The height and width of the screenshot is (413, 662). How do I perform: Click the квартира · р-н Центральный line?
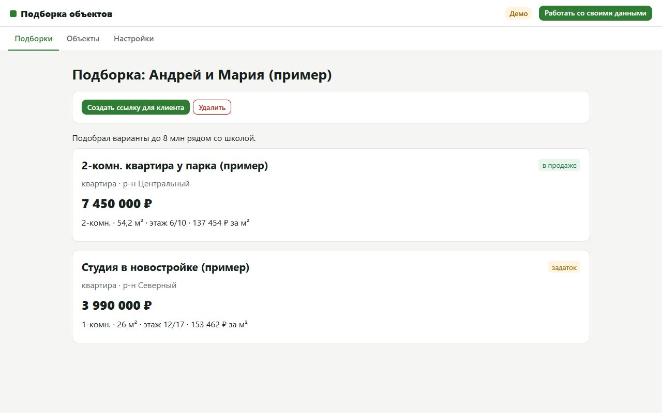tap(136, 184)
